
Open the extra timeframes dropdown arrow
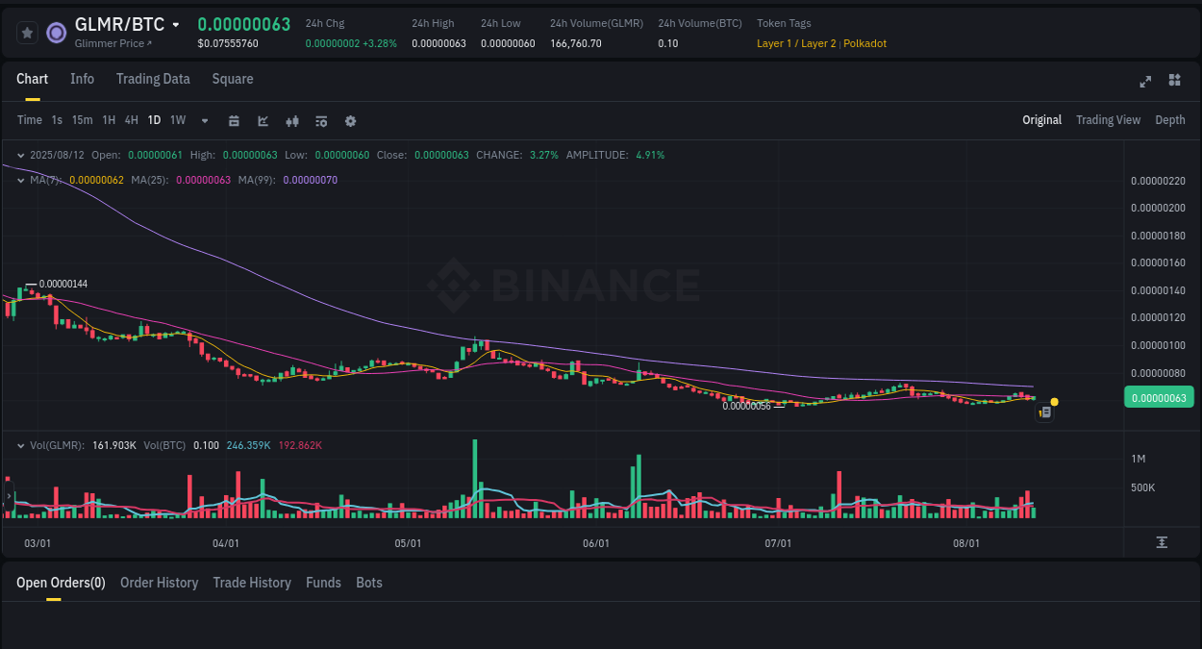click(204, 120)
